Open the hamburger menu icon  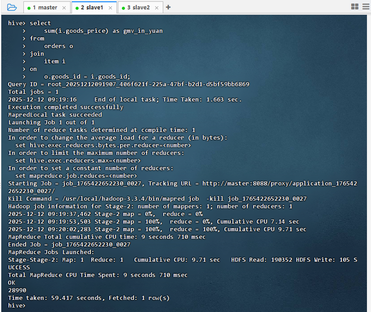pyautogui.click(x=366, y=7)
